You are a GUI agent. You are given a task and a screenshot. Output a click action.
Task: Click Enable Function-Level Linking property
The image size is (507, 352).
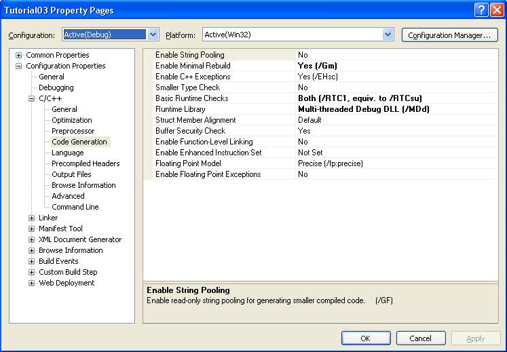click(x=204, y=142)
